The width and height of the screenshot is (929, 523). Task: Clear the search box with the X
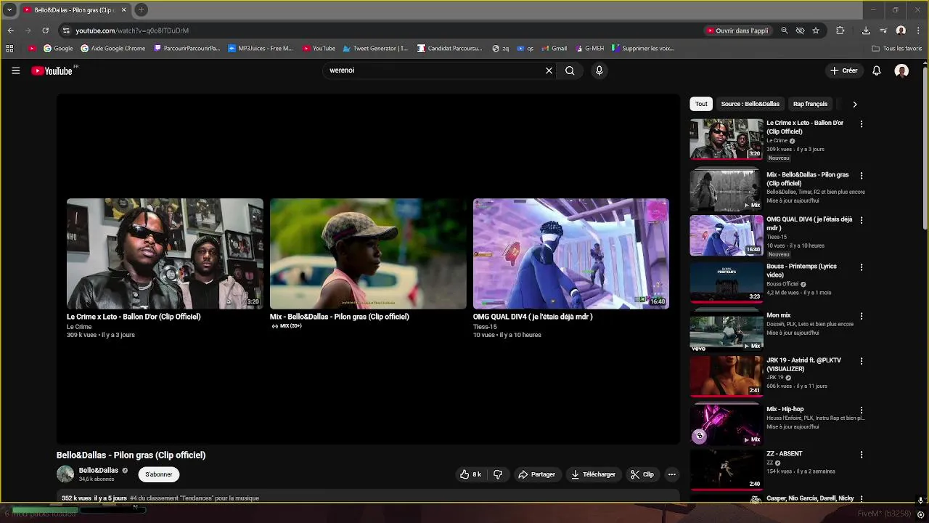pos(549,70)
